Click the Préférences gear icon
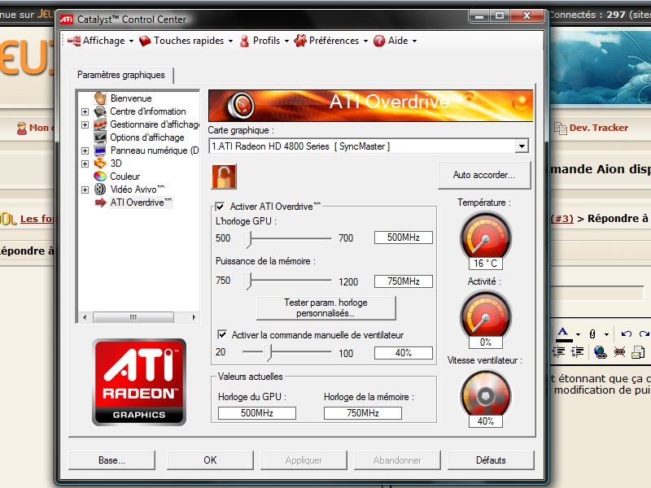The image size is (651, 488). coord(300,41)
